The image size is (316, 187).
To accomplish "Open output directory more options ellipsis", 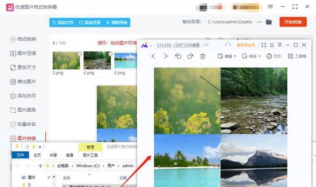I will coord(259,22).
